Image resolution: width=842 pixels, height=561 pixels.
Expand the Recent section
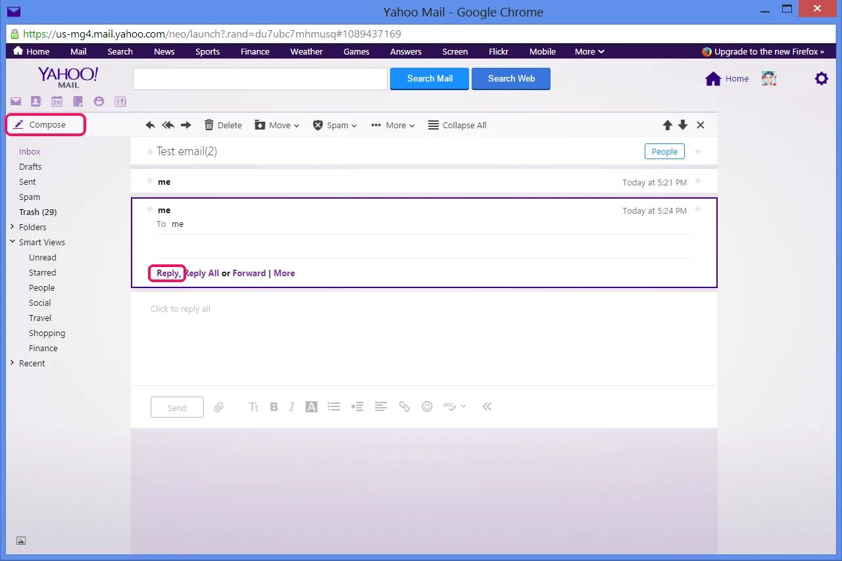pyautogui.click(x=12, y=363)
